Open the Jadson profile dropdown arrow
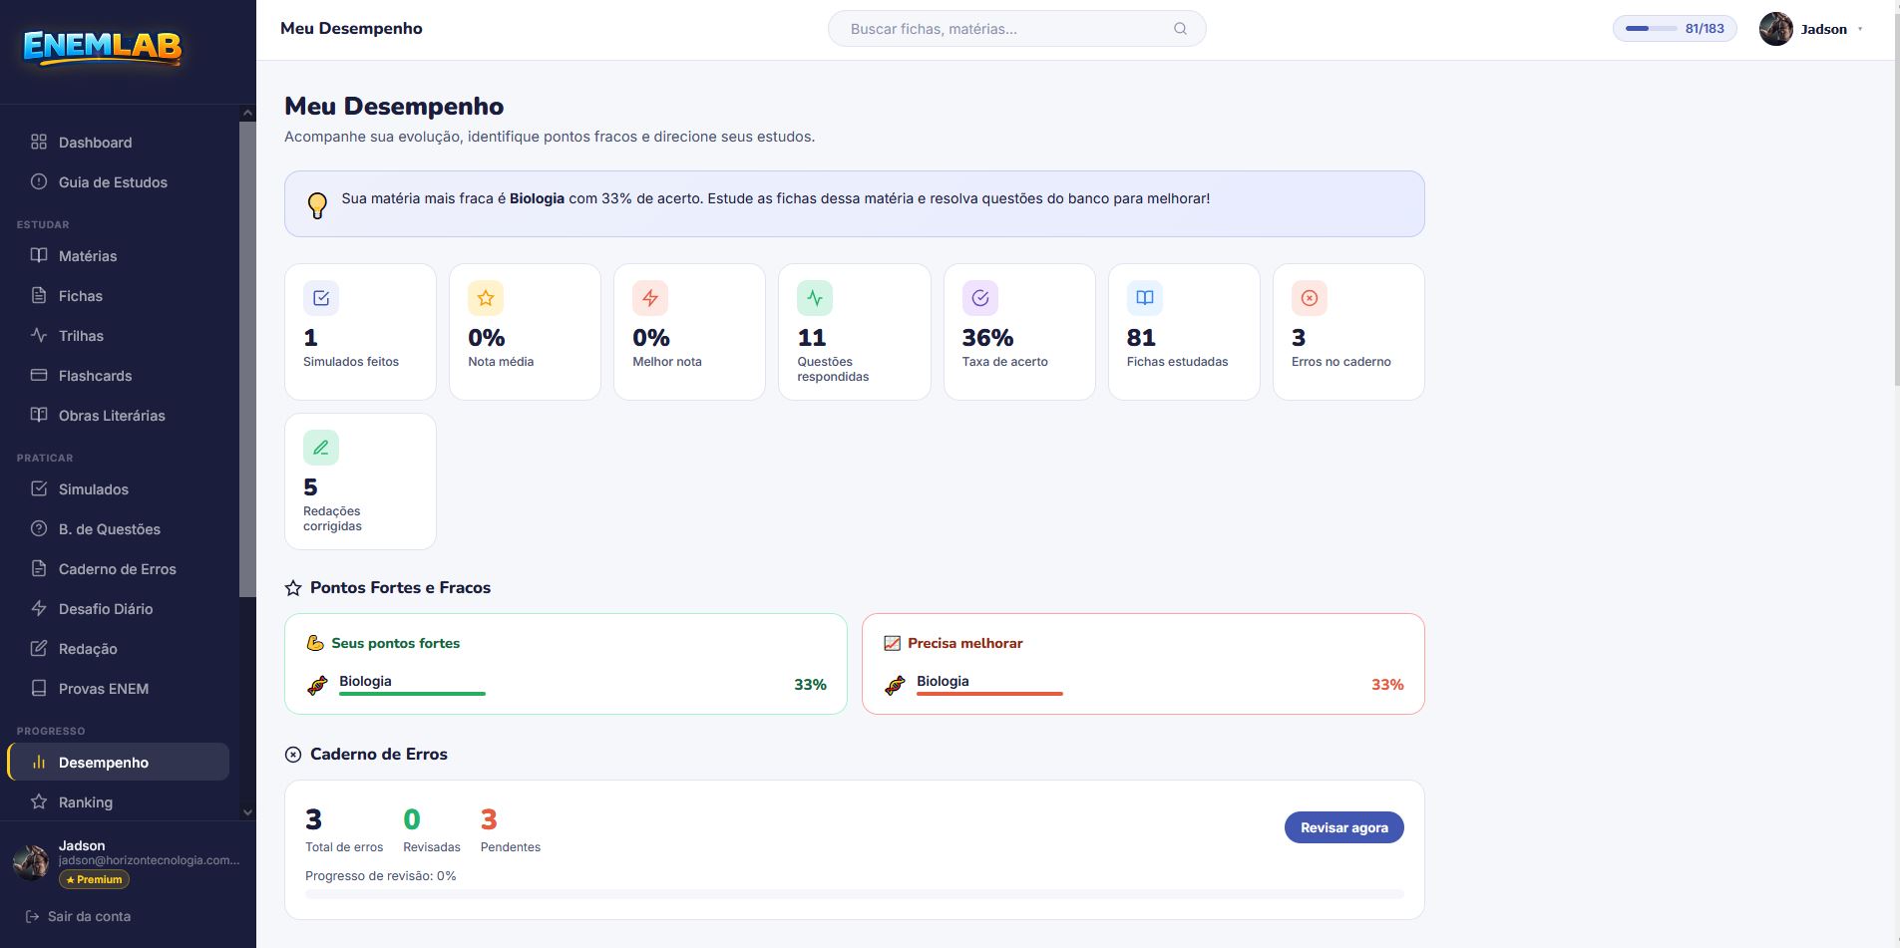 [x=1860, y=29]
